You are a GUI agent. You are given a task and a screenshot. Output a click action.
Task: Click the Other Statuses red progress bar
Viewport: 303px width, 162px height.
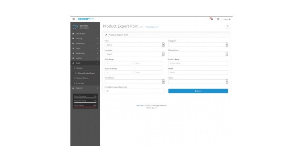[x=85, y=107]
